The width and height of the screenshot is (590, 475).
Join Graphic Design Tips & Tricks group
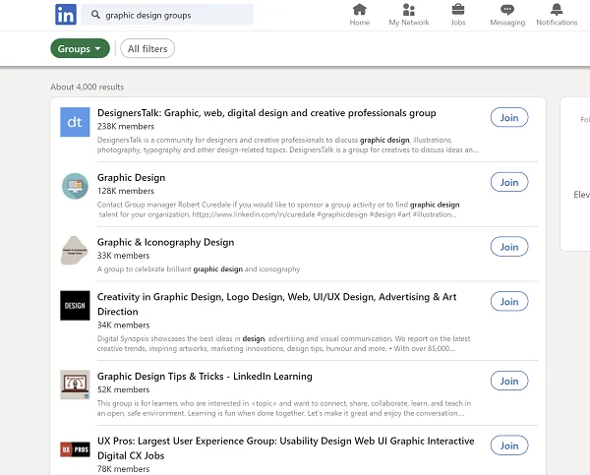pyautogui.click(x=508, y=381)
